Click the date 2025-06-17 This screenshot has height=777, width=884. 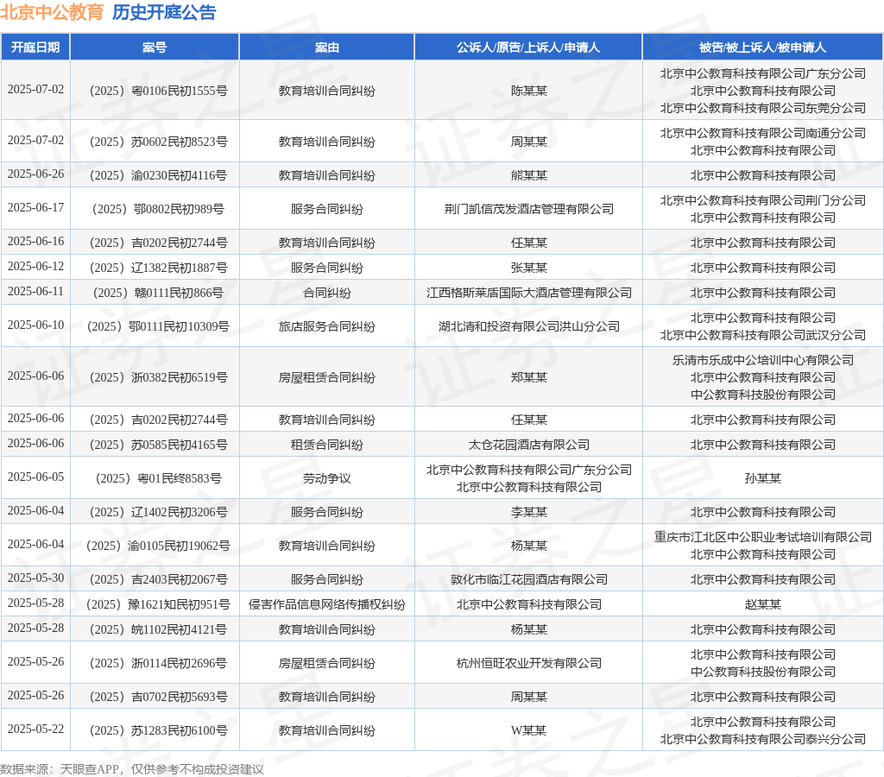point(35,207)
